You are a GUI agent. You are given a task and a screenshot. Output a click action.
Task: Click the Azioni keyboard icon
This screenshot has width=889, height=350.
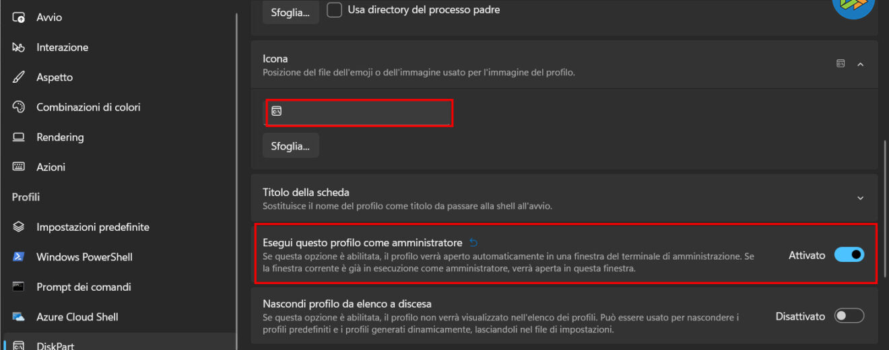point(19,167)
